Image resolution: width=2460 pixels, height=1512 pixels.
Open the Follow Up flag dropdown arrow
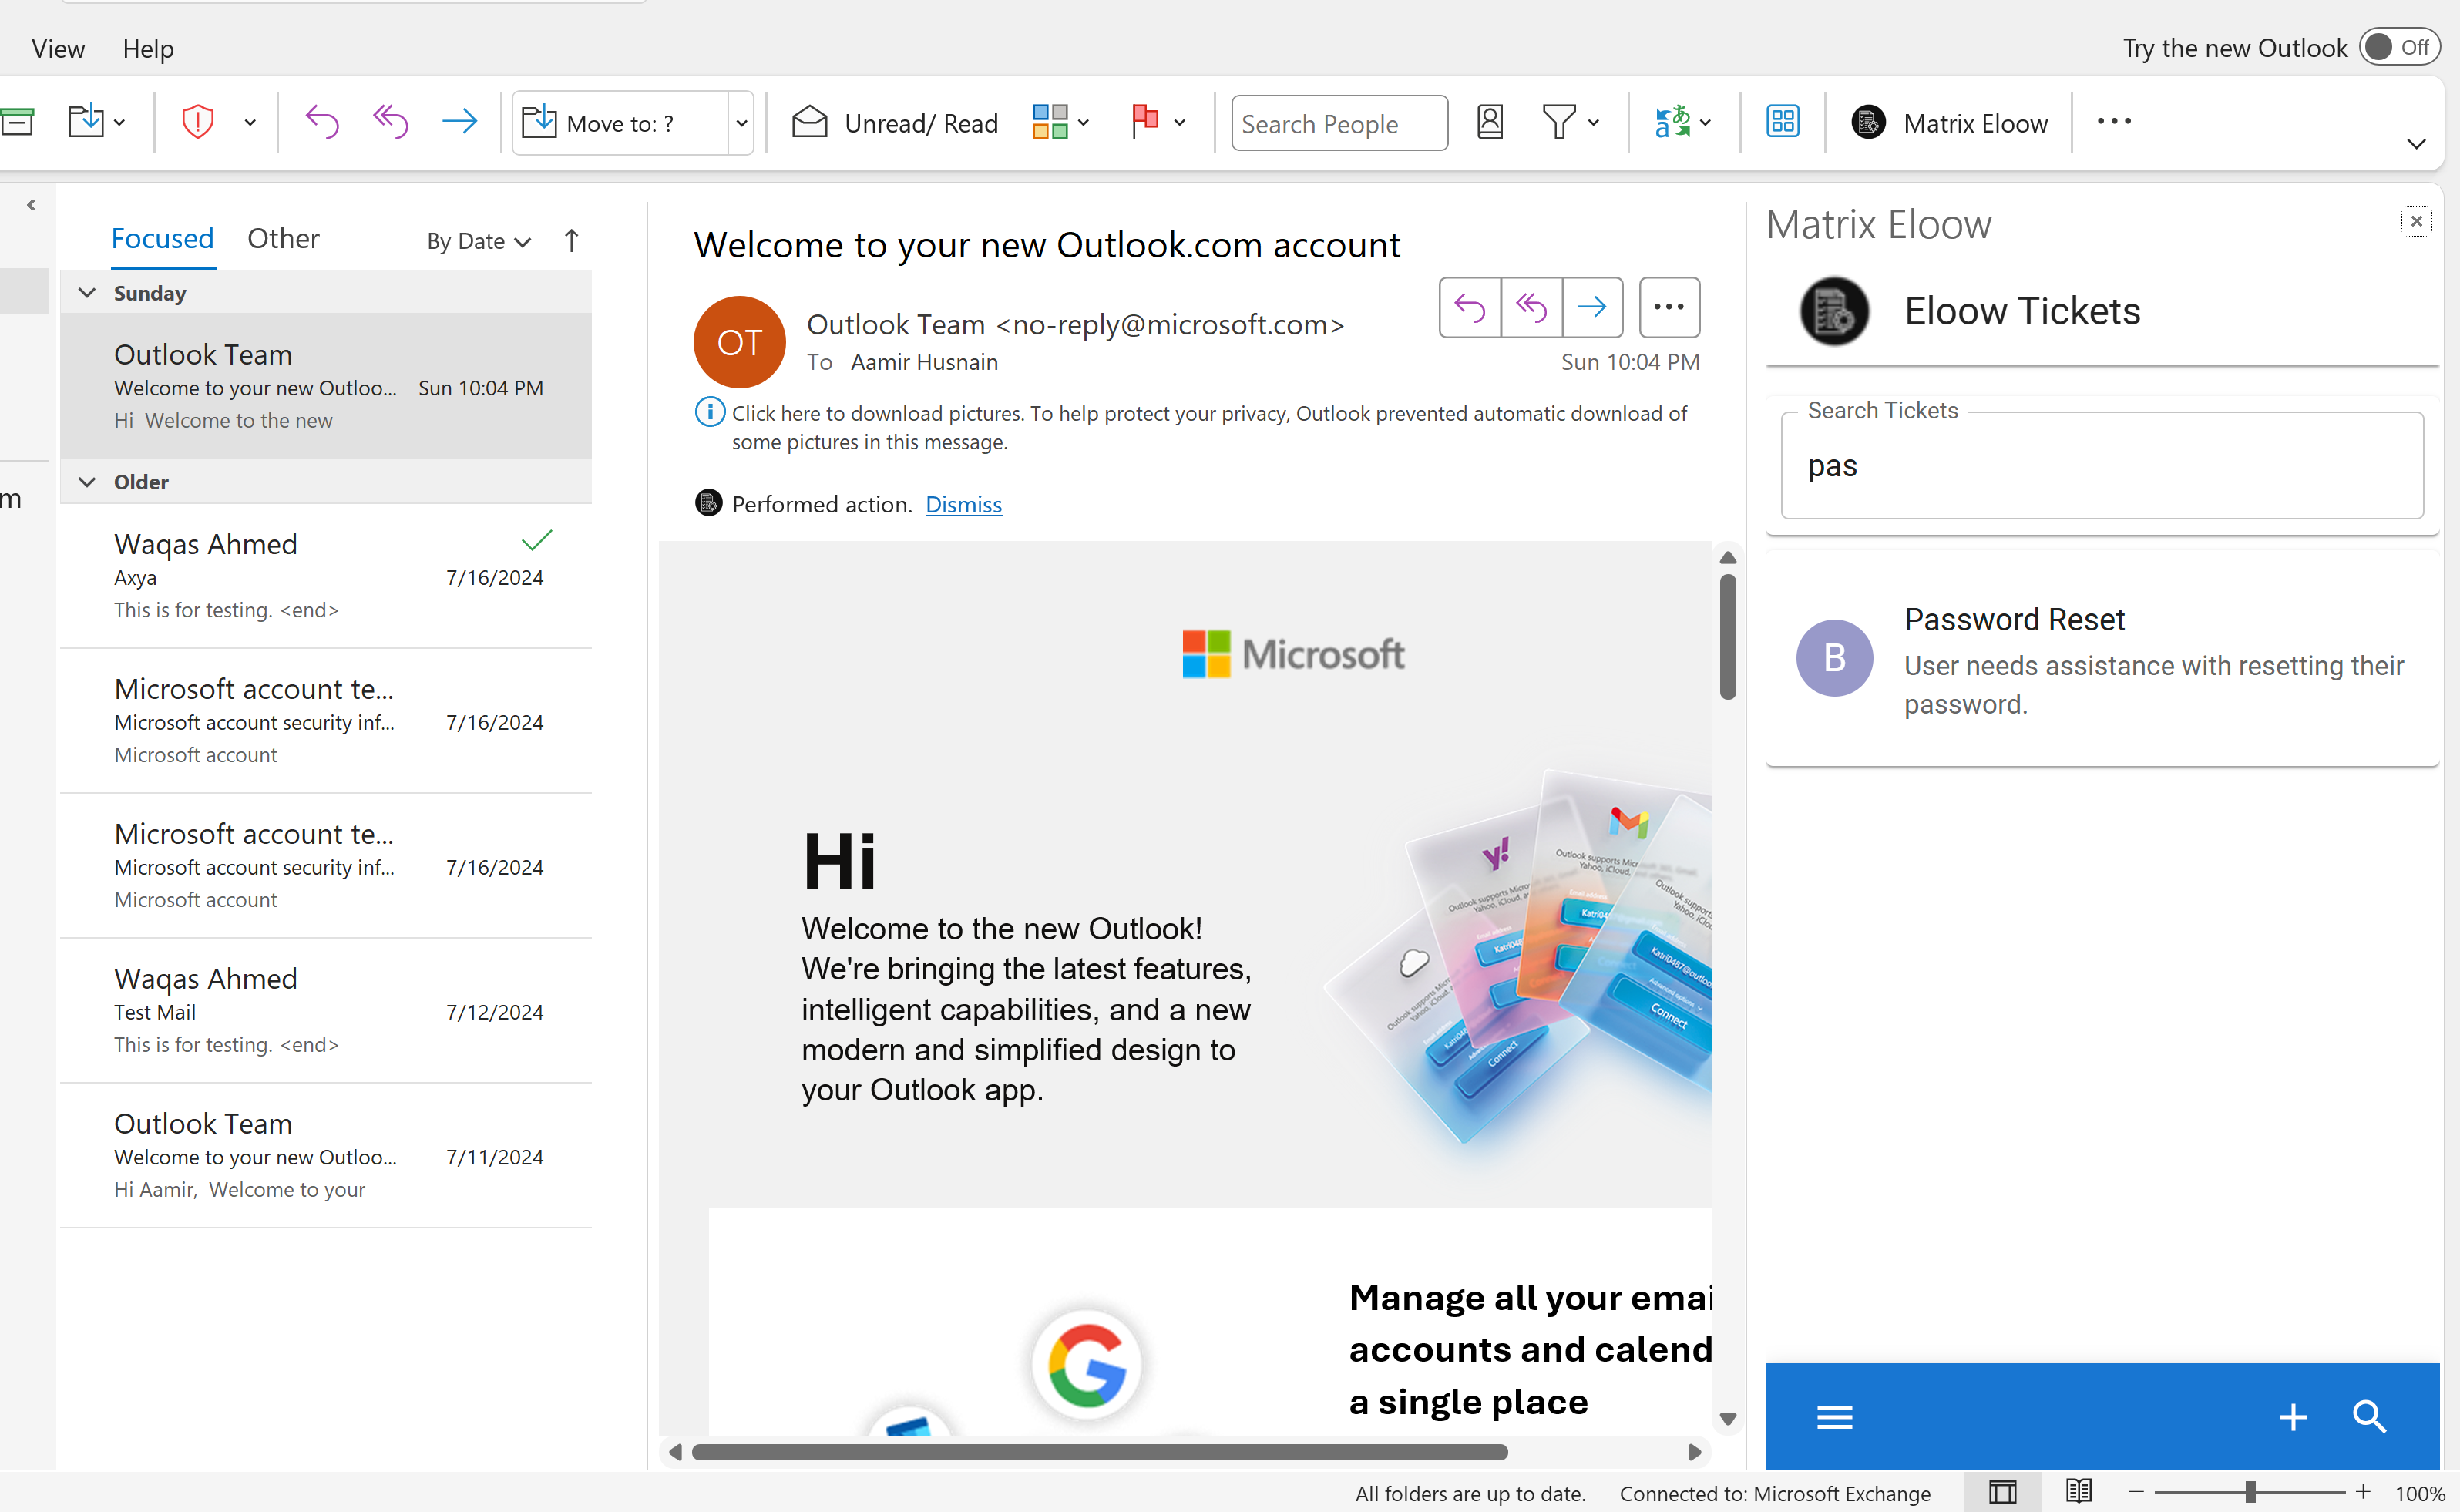pyautogui.click(x=1179, y=122)
